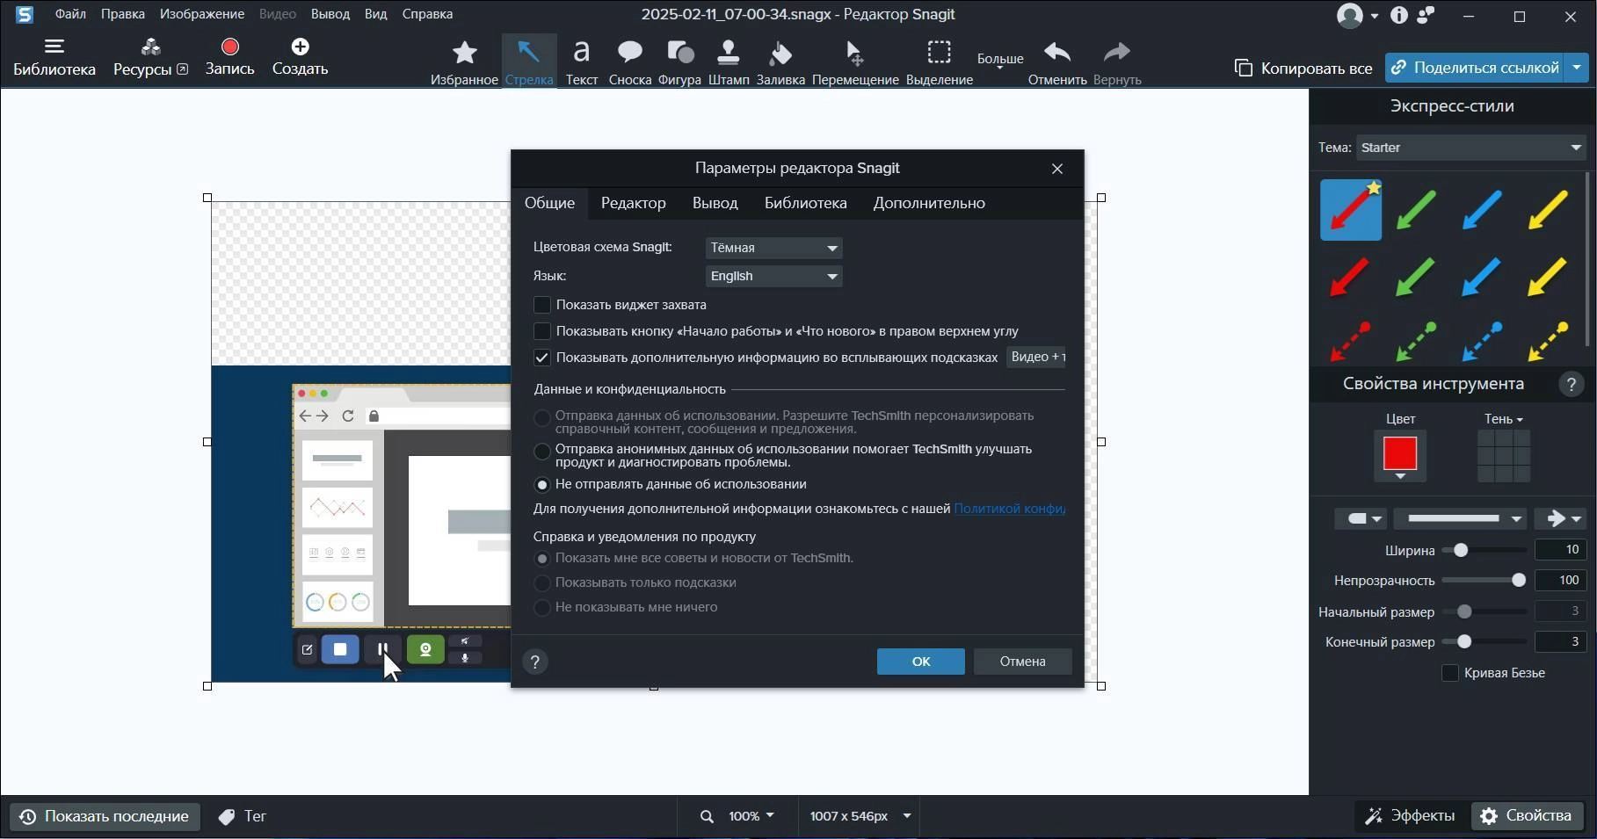This screenshot has width=1597, height=839.
Task: Uncheck extra tooltip information checkbox
Action: (x=542, y=358)
